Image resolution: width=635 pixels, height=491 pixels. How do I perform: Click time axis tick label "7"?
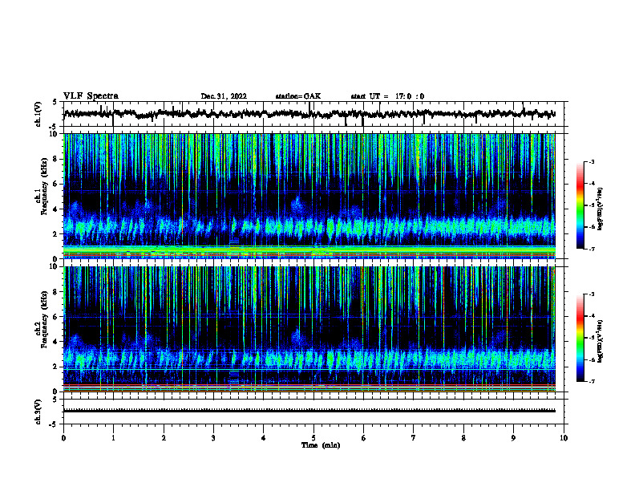tap(414, 438)
